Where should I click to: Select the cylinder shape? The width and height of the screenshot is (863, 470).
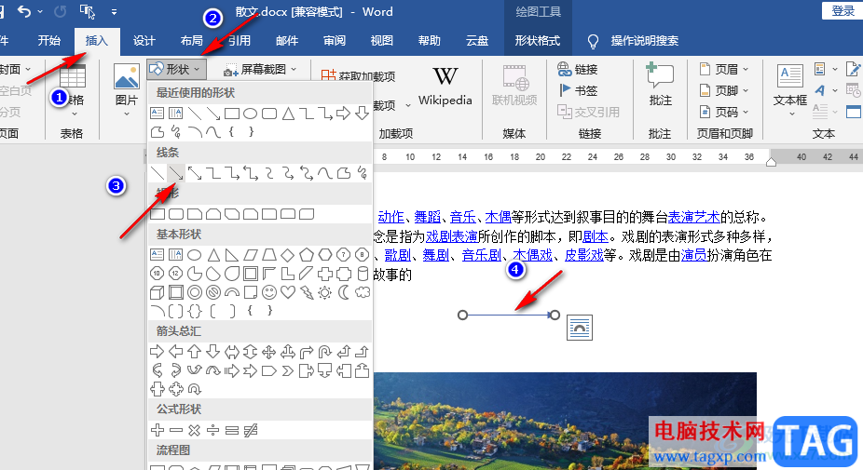click(x=363, y=274)
